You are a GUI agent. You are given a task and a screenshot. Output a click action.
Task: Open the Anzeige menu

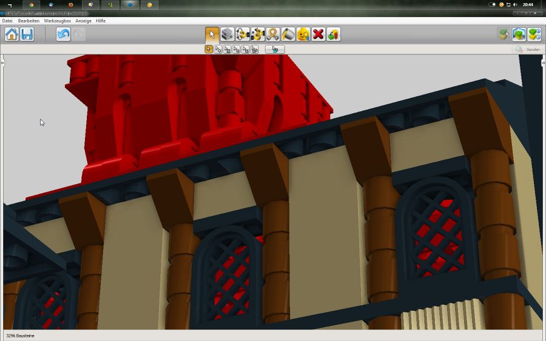[x=83, y=21]
